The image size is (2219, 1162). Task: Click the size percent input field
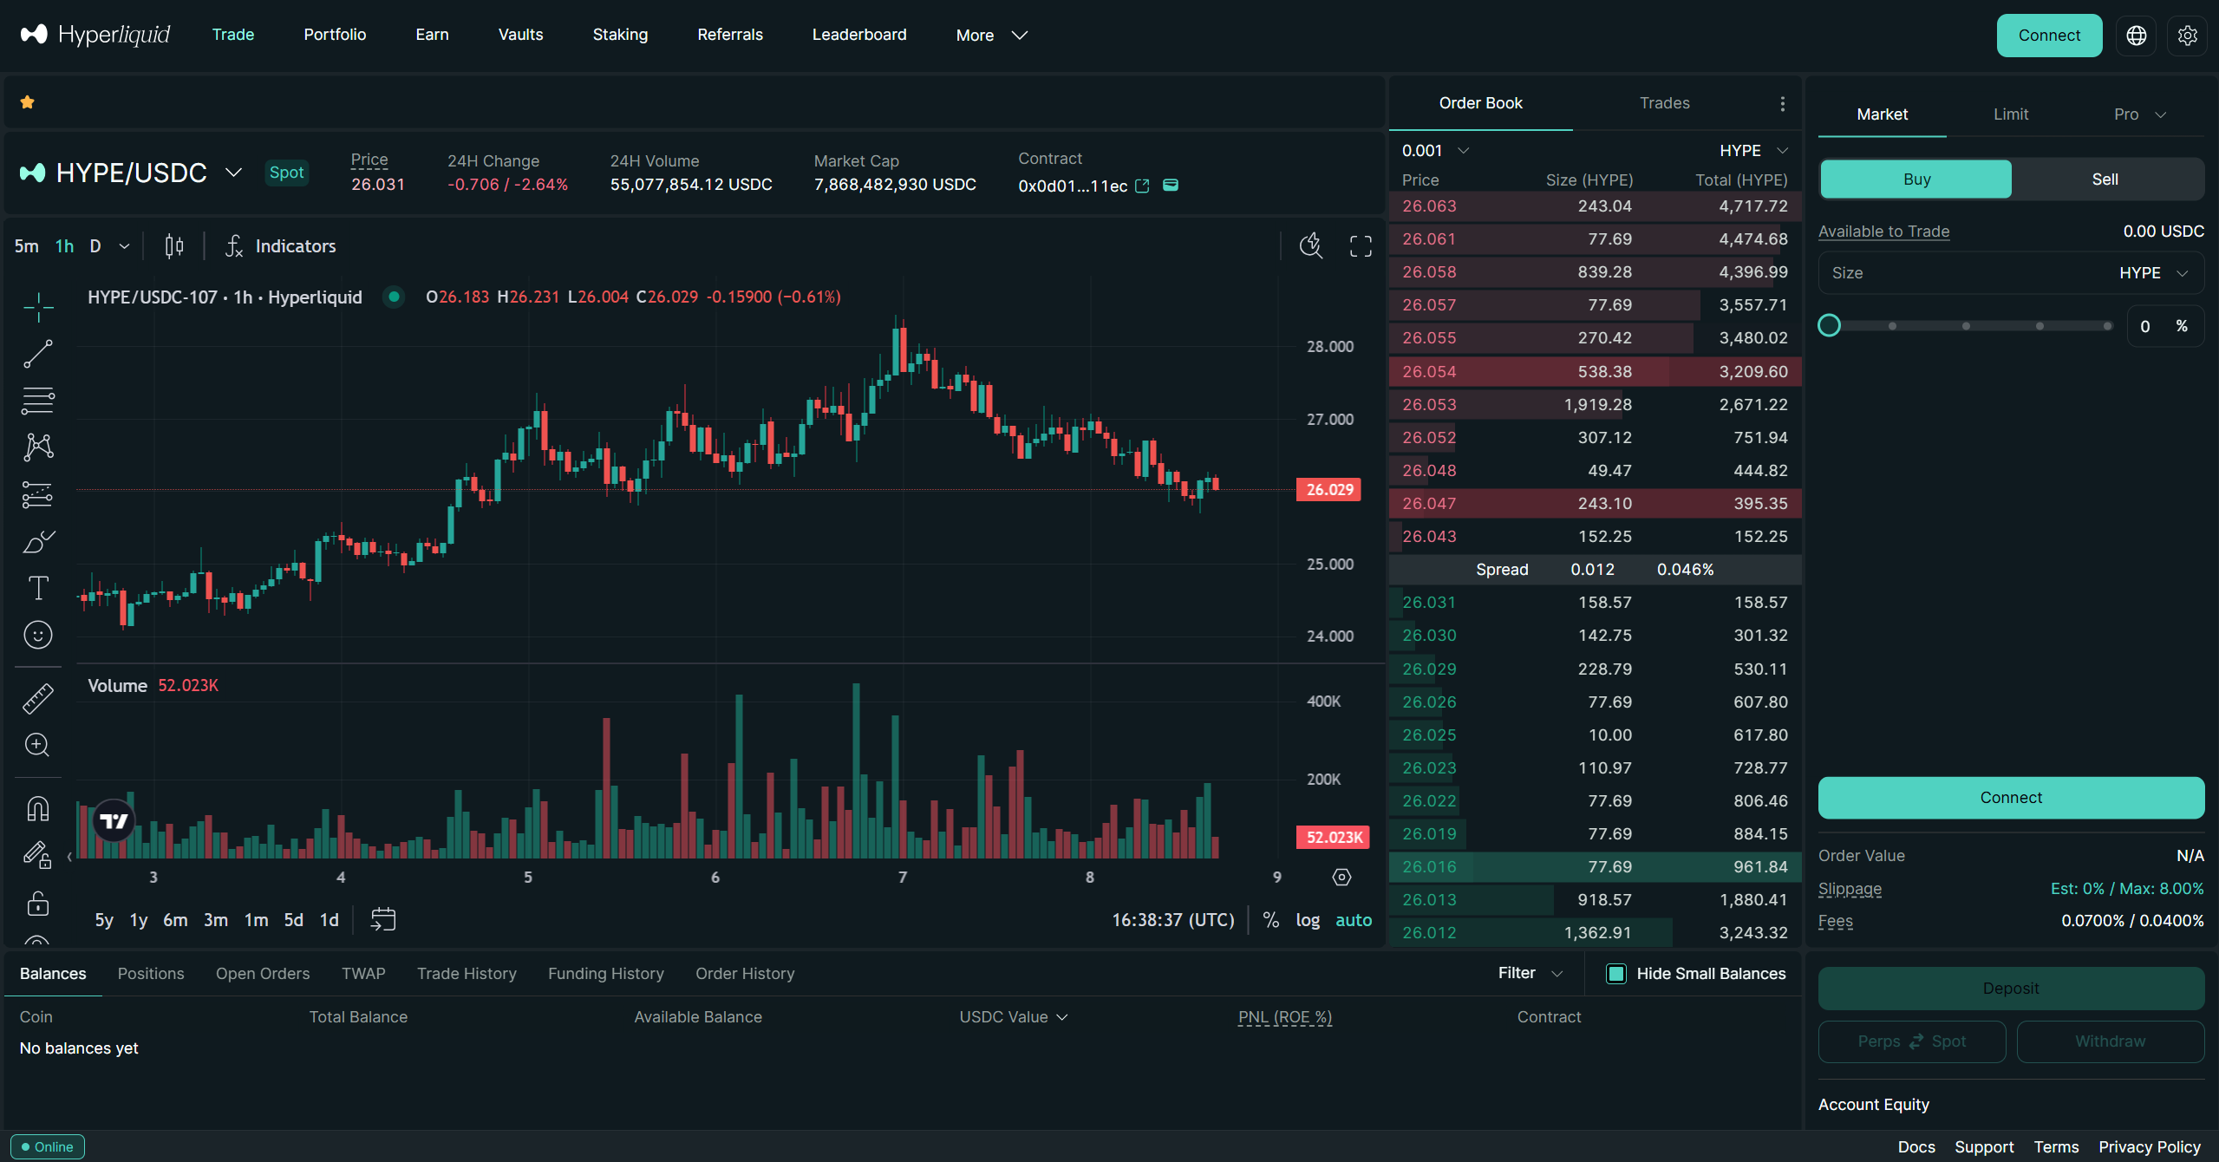(2165, 326)
